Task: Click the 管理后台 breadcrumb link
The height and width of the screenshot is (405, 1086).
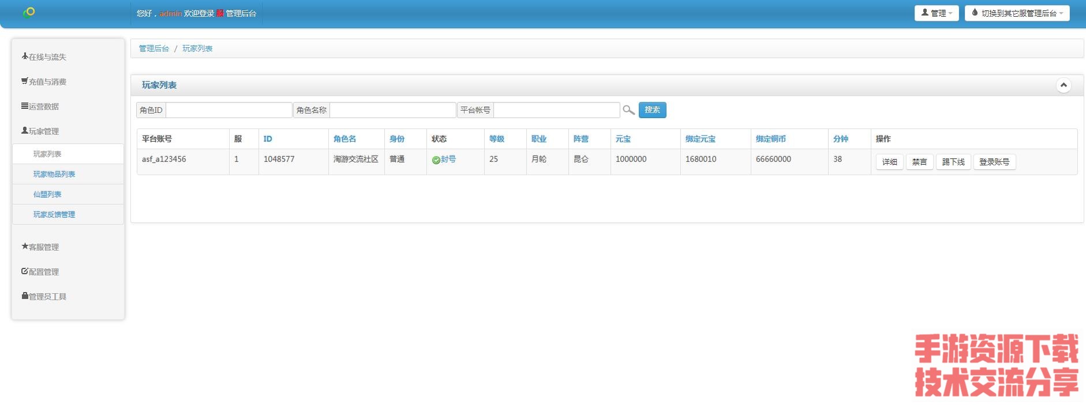Action: 153,48
